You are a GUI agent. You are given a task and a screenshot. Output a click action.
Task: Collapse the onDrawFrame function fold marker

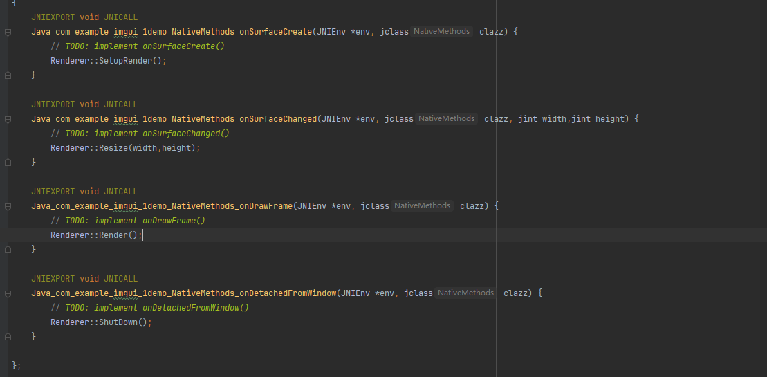pos(8,206)
